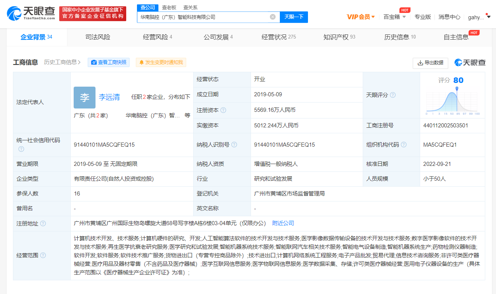Screen dimensions: 496x294
Task: Select 经营状况 tab
Action: (x=279, y=37)
